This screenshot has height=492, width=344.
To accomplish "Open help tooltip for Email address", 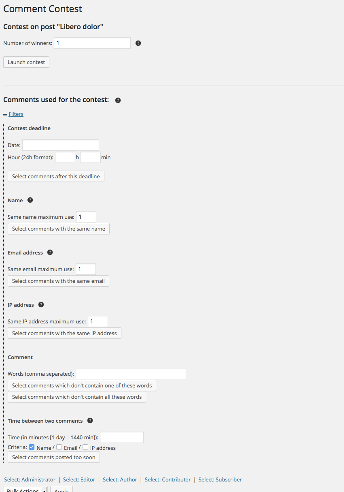I will click(x=50, y=252).
